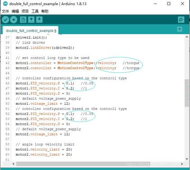This screenshot has width=190, height=170.
Task: Click the Verify checkmark icon
Action: (x=6, y=20)
